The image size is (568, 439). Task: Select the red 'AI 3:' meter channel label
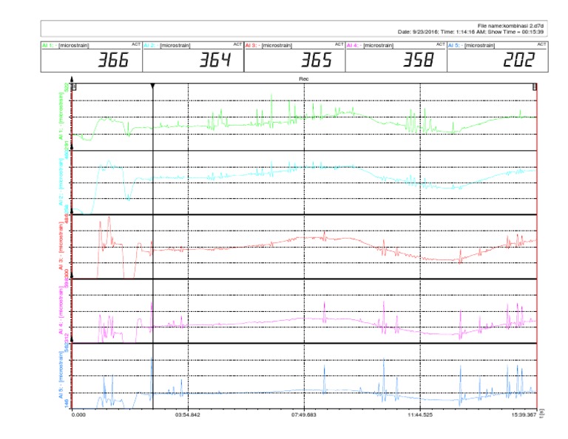click(251, 45)
